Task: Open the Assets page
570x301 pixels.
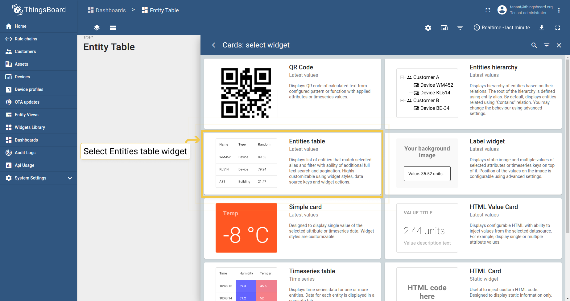Action: click(38, 64)
